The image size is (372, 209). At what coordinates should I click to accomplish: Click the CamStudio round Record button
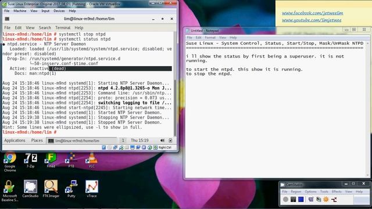point(285,199)
